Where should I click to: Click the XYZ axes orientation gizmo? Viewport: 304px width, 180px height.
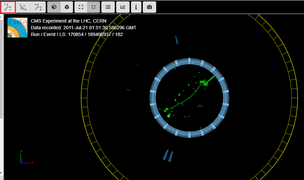[27, 157]
